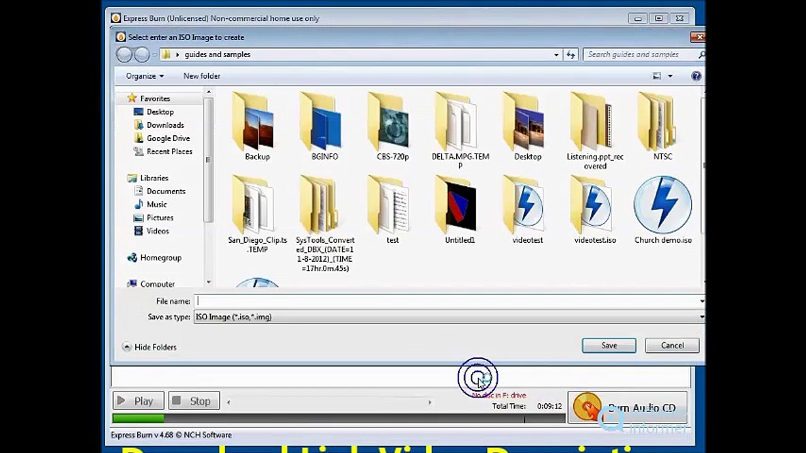The image size is (806, 453).
Task: Open Google Drive in Favorites
Action: [x=168, y=138]
